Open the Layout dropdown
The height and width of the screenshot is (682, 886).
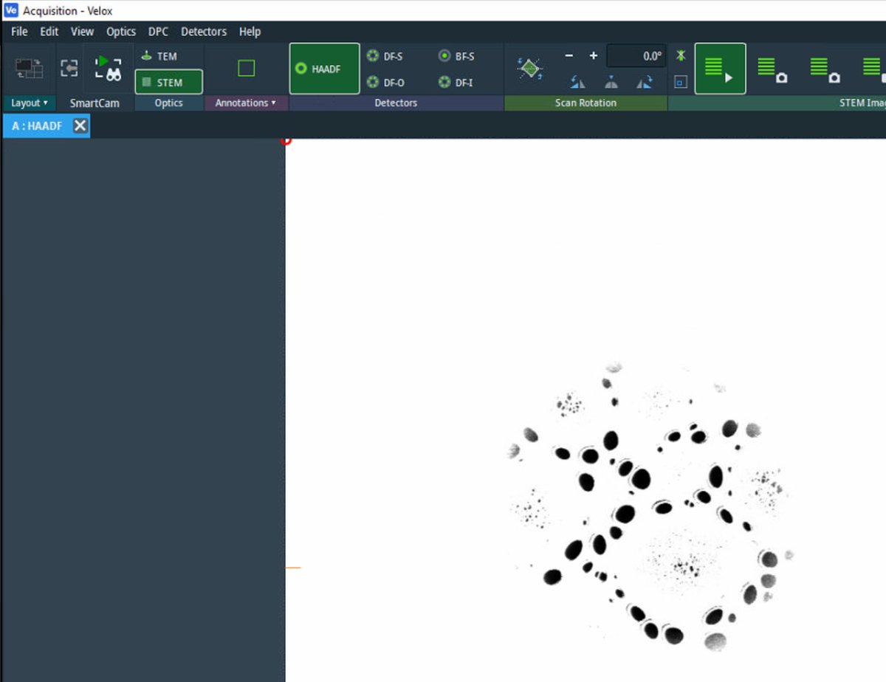(x=30, y=103)
